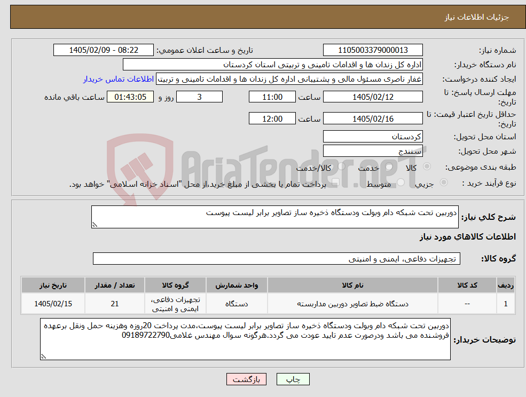Click the price validity date 1405/02/16

click(373, 118)
